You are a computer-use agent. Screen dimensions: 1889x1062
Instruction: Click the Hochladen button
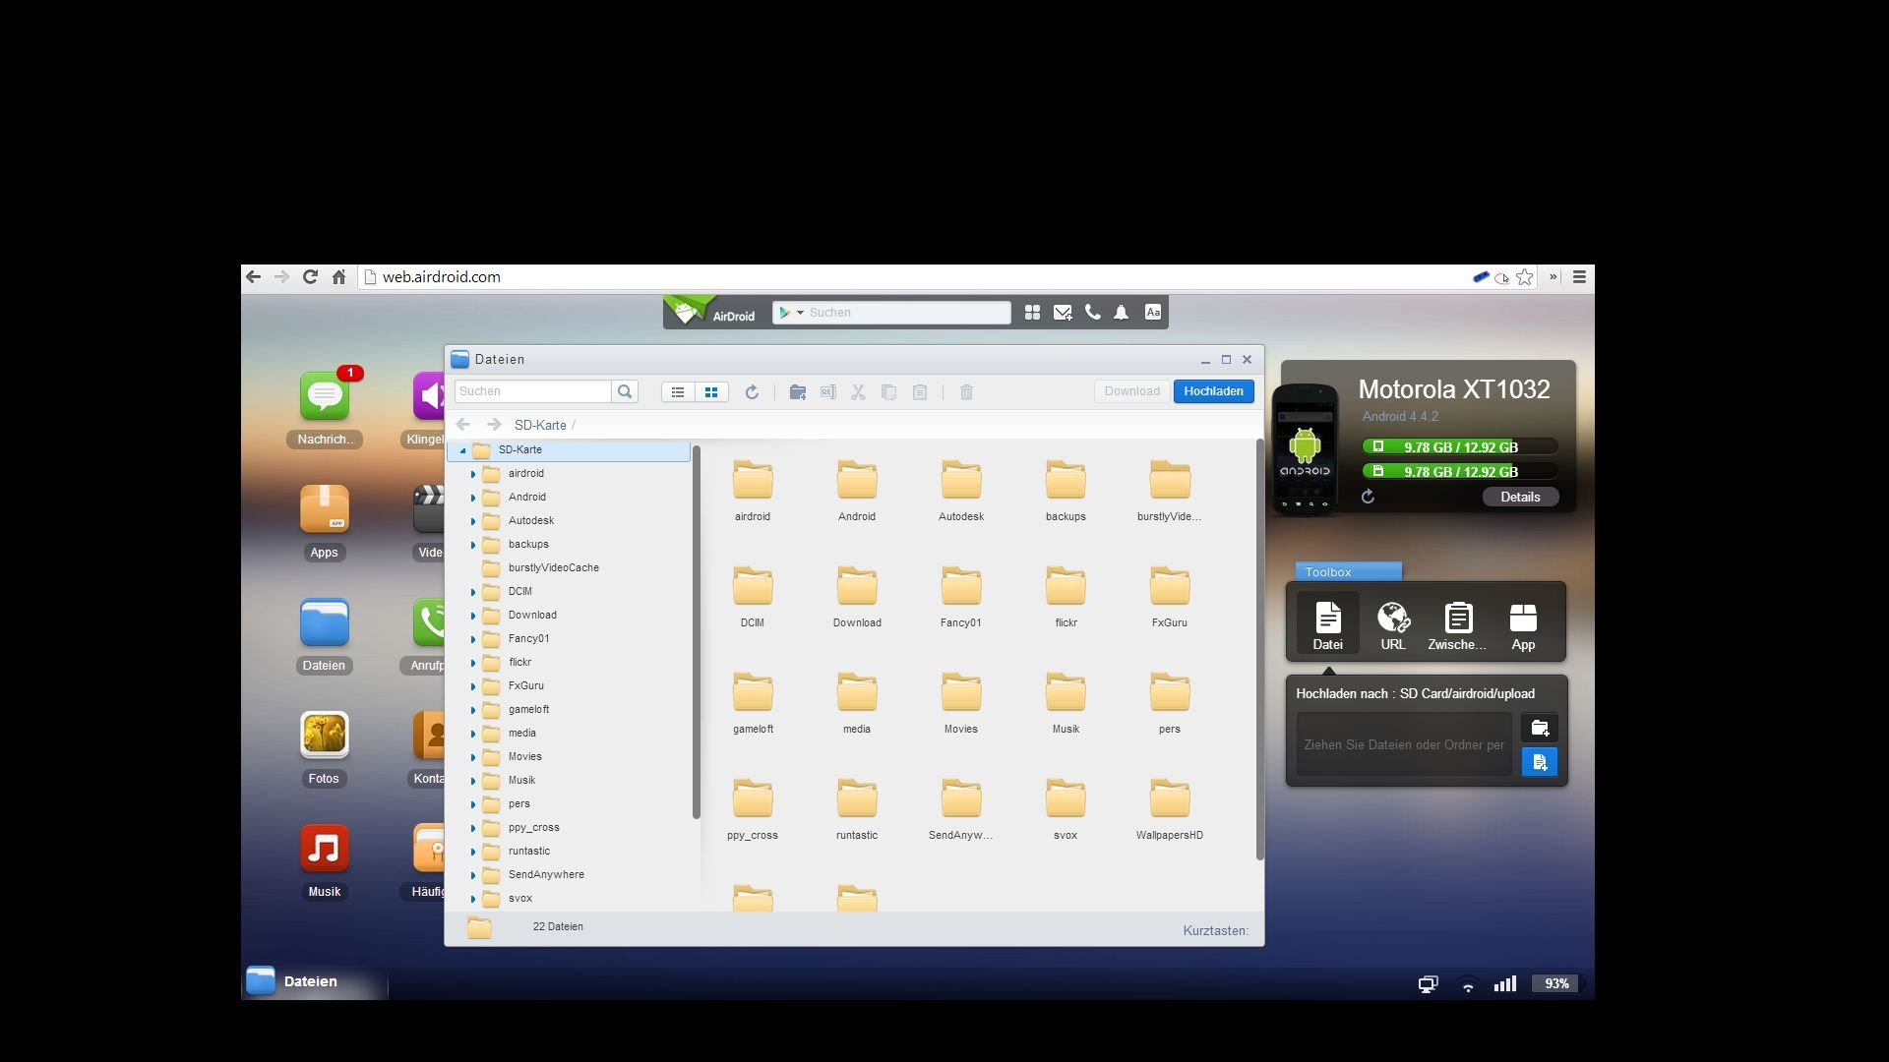[1213, 391]
